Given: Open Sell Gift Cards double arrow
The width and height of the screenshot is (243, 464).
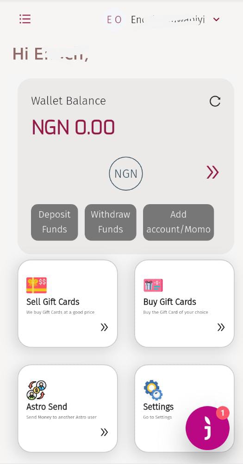Looking at the screenshot, I should pyautogui.click(x=104, y=327).
